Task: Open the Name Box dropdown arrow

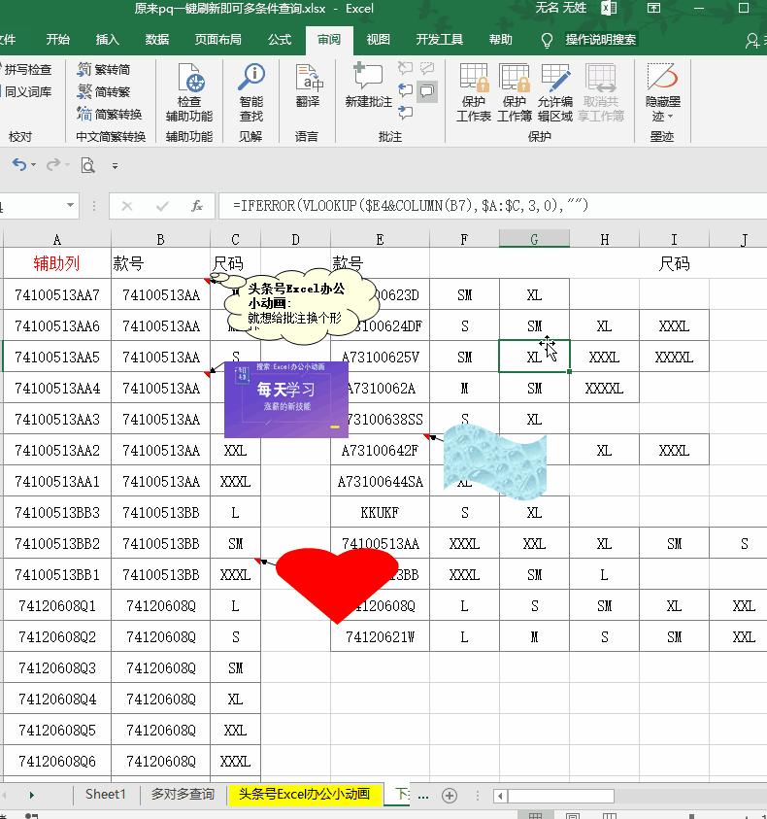Action: click(71, 206)
